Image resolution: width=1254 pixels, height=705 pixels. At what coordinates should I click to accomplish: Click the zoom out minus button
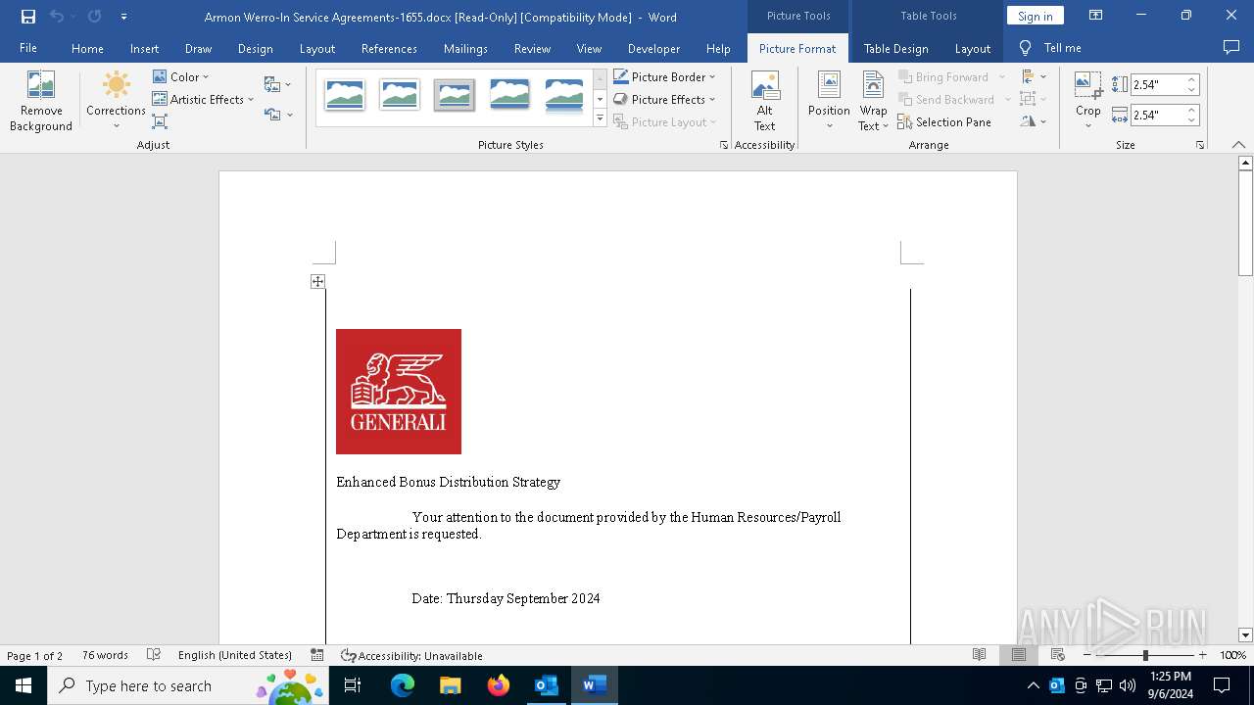1087,655
